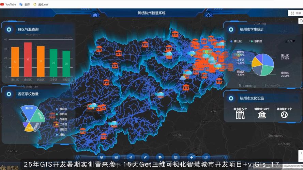Click the library books icon 图书馆
The width and height of the screenshot is (303, 170).
[x=240, y=115]
